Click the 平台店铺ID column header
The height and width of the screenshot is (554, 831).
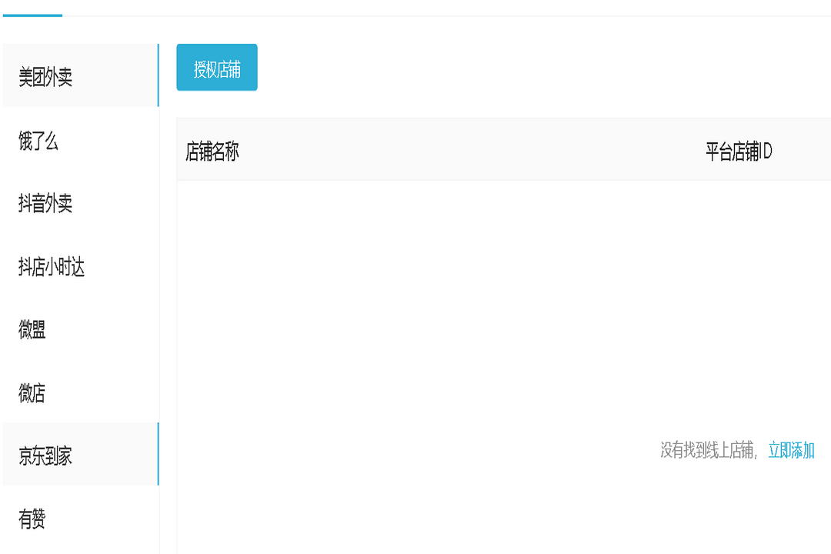coord(739,152)
